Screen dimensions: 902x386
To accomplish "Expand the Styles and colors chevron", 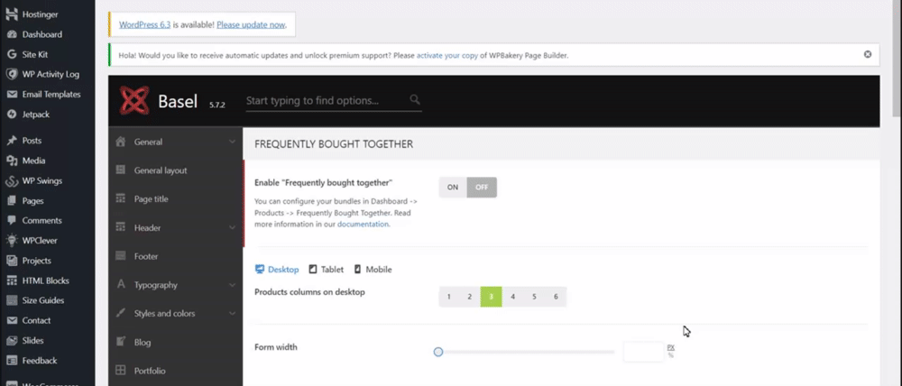I will pos(232,314).
